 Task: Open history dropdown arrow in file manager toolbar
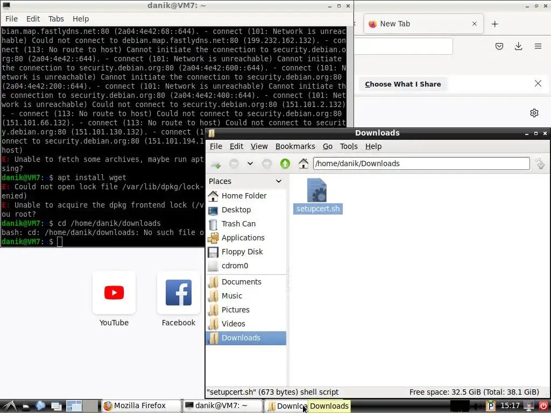pos(250,163)
